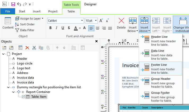
Task: Increase font size with grow font icon
Action: point(101,21)
